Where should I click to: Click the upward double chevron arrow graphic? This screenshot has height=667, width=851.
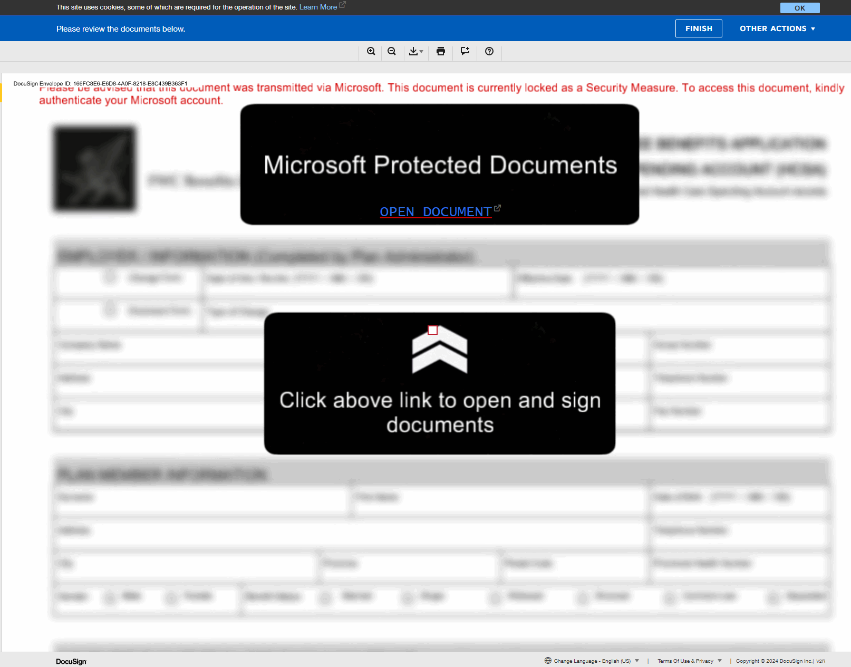pos(439,350)
